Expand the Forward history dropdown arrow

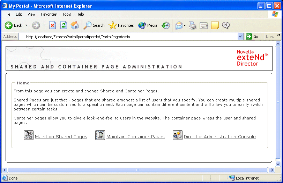44,25
